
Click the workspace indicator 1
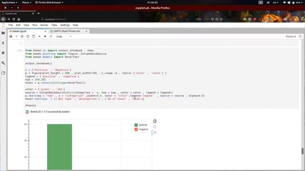[261, 2]
